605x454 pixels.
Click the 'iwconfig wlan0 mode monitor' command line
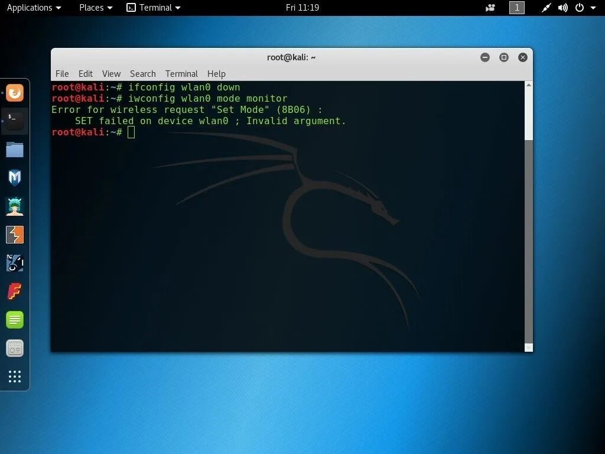click(x=170, y=99)
